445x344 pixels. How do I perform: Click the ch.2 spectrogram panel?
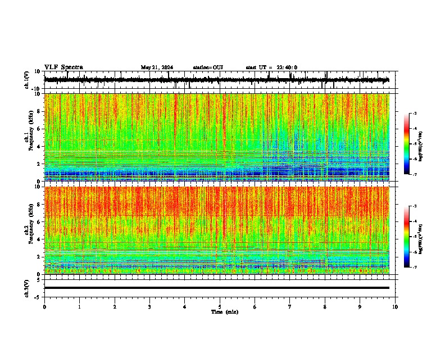tap(217, 230)
